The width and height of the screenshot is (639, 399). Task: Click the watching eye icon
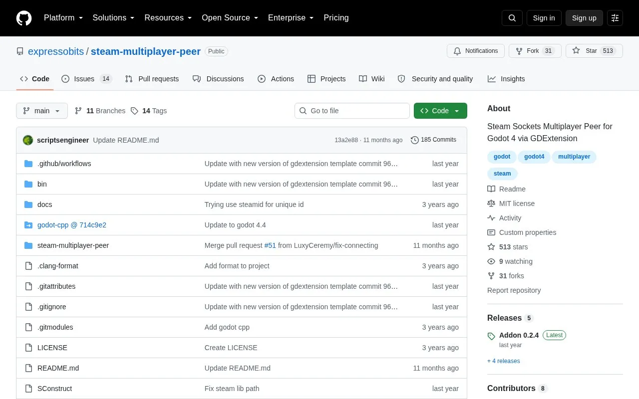[491, 261]
